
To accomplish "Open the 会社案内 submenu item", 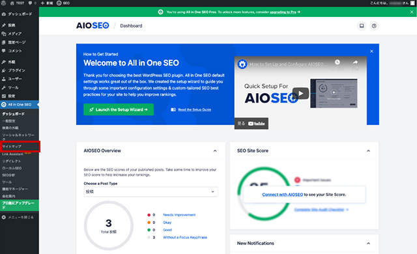I will [8, 196].
